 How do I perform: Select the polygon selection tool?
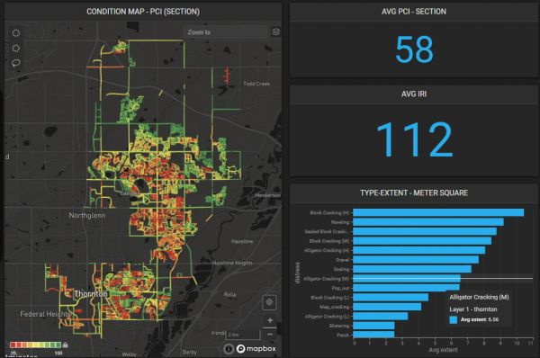tap(16, 49)
